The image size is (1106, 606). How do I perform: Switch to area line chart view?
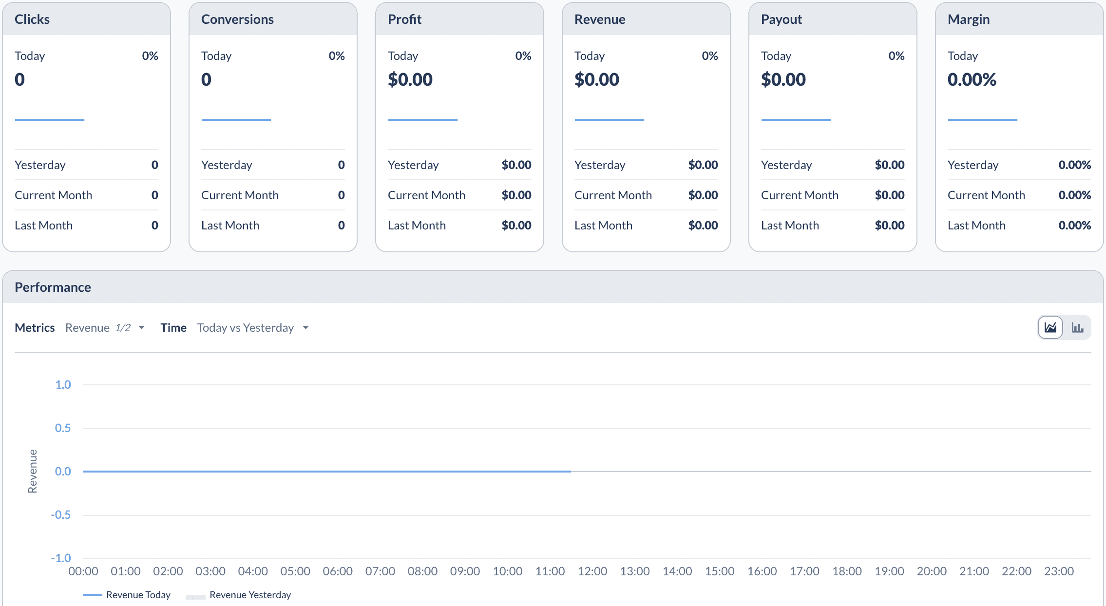click(x=1050, y=327)
